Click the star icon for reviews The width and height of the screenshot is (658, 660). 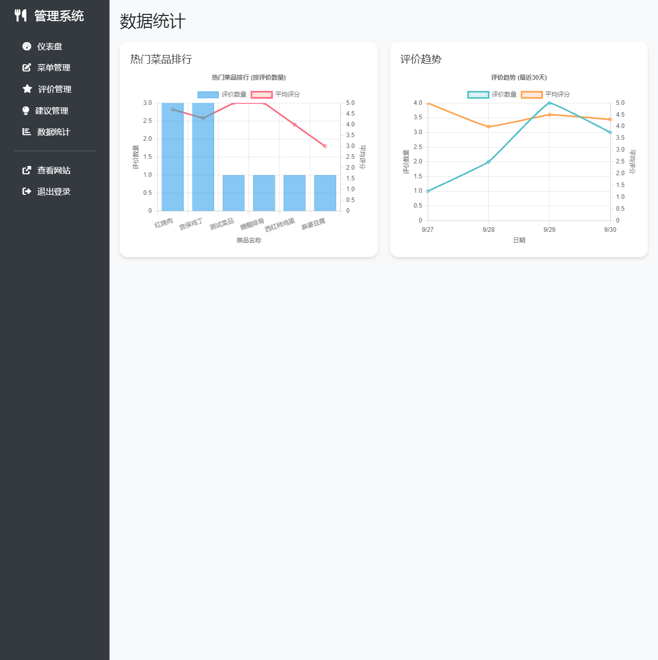[27, 89]
